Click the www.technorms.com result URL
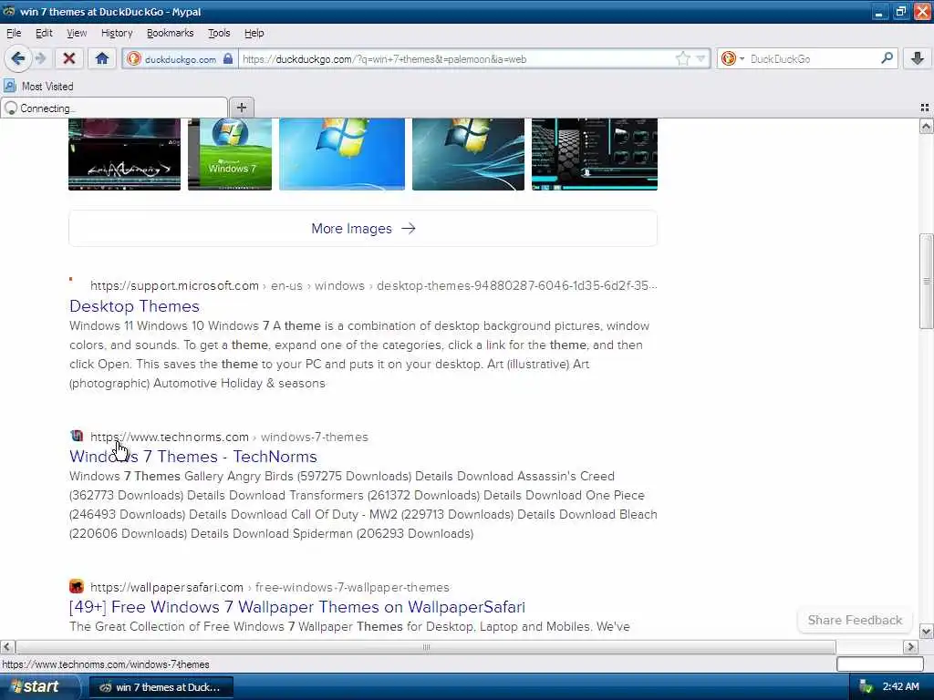Screen dimensions: 934x700 click(x=229, y=437)
